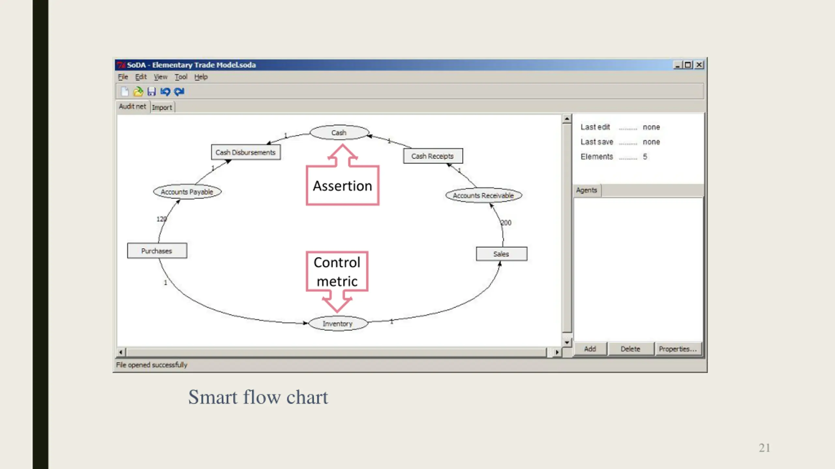This screenshot has width=835, height=469.
Task: Switch to the Import tab
Action: 162,107
